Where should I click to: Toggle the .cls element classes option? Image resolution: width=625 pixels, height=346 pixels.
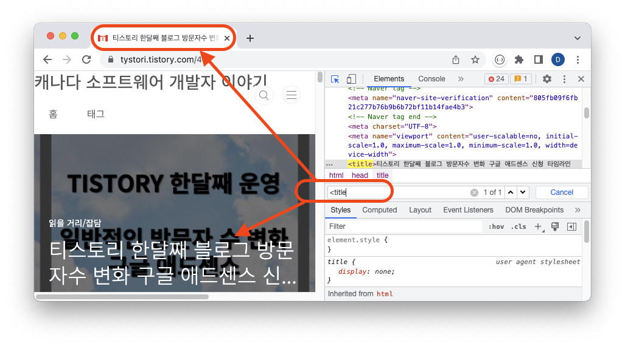(519, 226)
